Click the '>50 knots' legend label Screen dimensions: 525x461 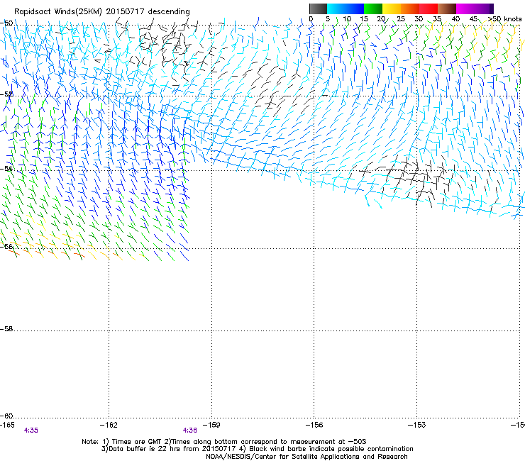[504, 19]
